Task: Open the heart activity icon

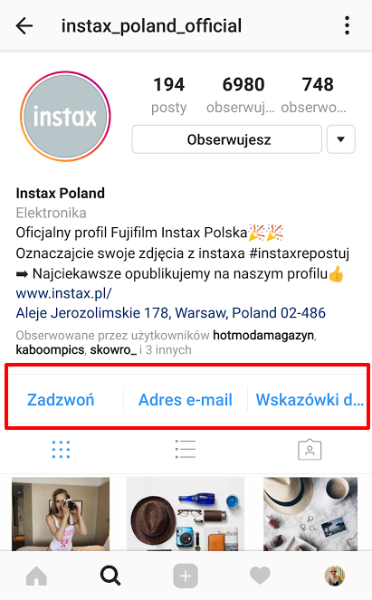Action: click(260, 576)
